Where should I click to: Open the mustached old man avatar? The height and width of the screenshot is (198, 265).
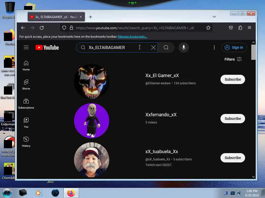pyautogui.click(x=92, y=160)
